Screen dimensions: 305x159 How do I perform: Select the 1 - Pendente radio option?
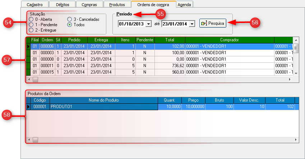(x=43, y=25)
